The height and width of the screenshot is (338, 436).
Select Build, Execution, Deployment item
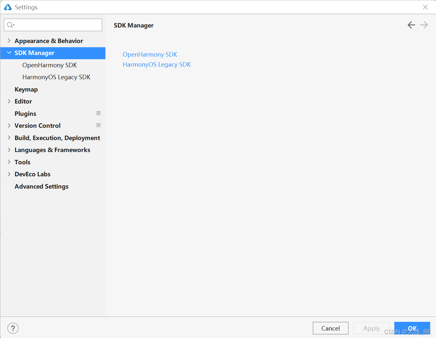click(53, 138)
